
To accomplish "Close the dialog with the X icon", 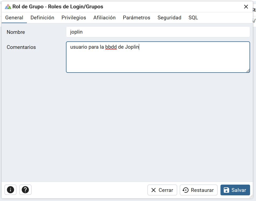I will coord(246,7).
